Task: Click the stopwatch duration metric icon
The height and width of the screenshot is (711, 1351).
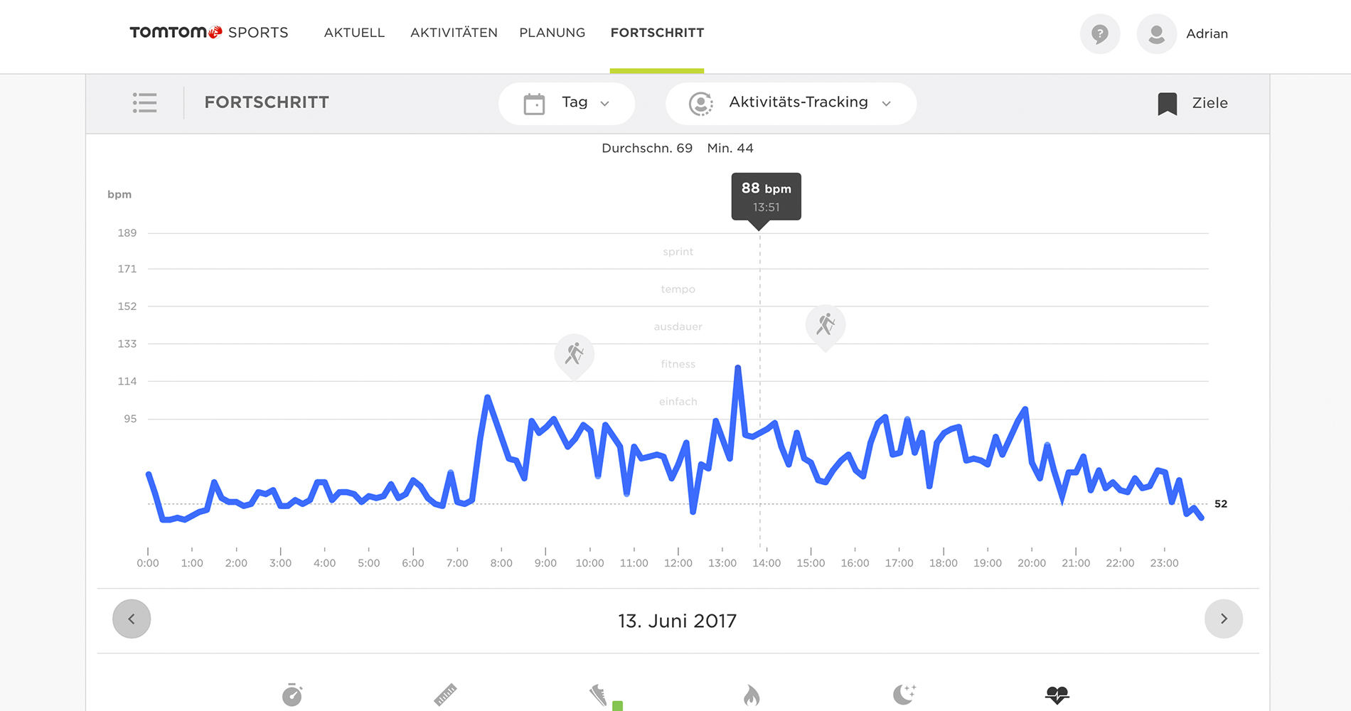Action: [292, 695]
